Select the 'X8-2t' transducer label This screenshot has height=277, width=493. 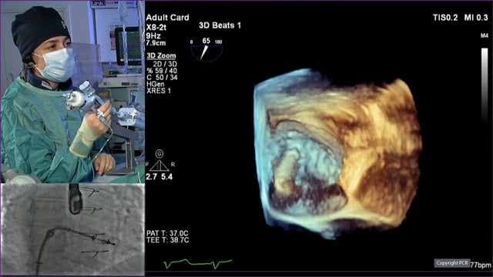(x=156, y=28)
